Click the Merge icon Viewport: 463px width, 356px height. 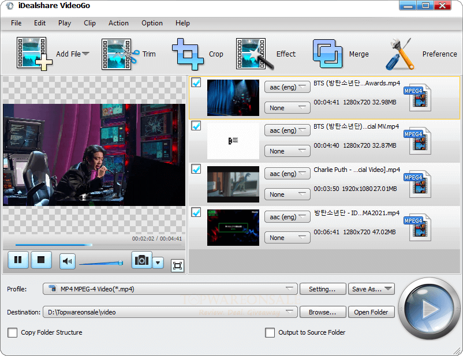(328, 54)
